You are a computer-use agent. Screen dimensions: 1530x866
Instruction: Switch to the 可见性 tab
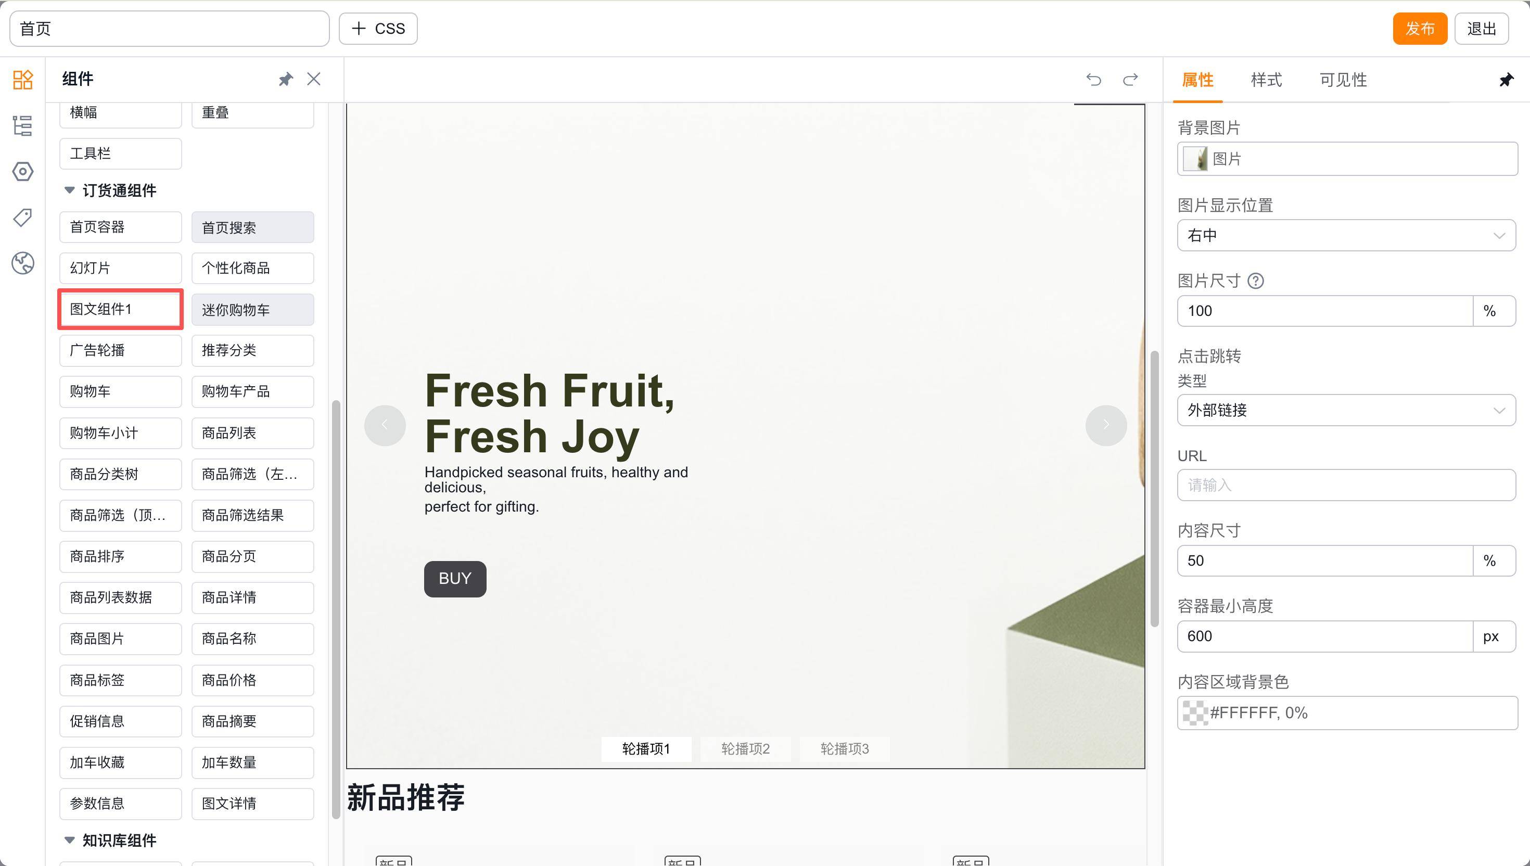coord(1343,80)
